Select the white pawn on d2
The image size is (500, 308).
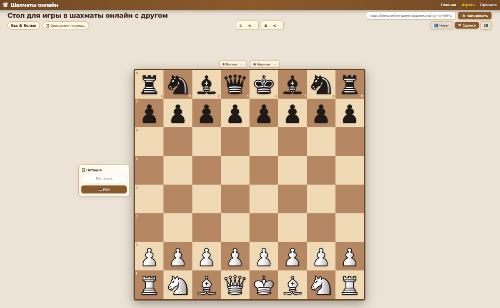click(235, 256)
